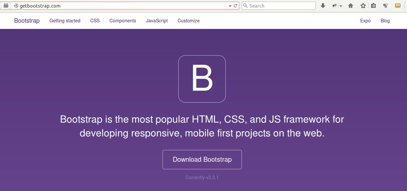Viewport: 407px width, 191px height.
Task: Open the yellow ruler measure tool icon
Action: coord(398,6)
